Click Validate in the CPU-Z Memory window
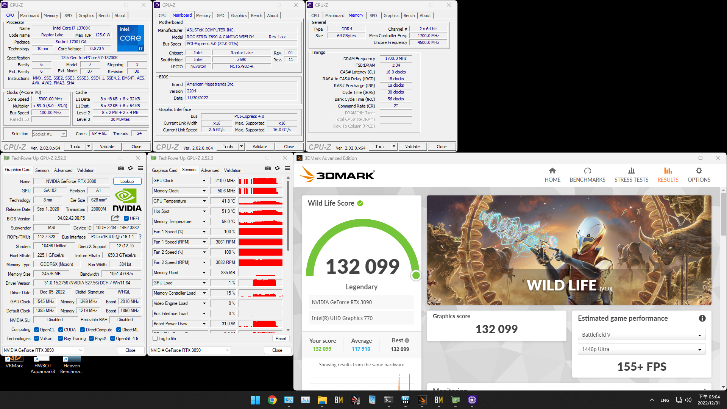The width and height of the screenshot is (727, 409). point(412,147)
